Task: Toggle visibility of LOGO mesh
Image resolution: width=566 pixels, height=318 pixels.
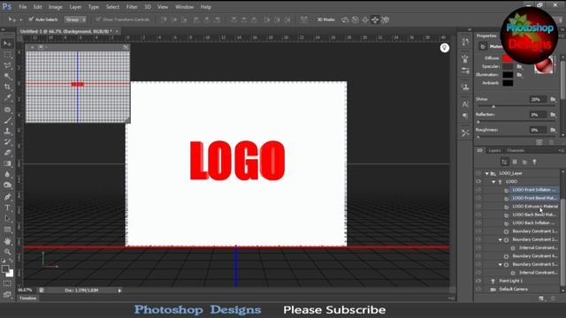Action: coord(478,181)
